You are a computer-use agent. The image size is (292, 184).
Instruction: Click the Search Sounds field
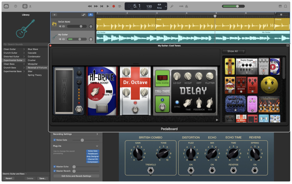pos(25,44)
